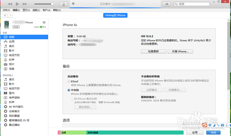231x136 pixels.
Task: Click the 恢复备份... button
Action: tap(175, 90)
